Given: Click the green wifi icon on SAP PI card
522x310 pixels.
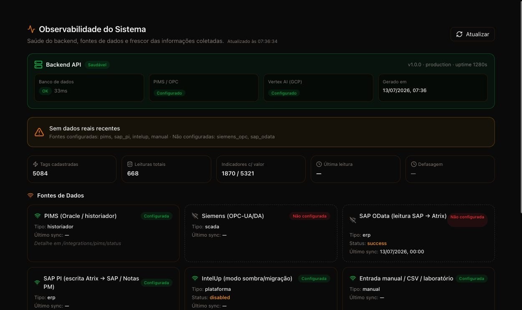Looking at the screenshot, I should [x=38, y=282].
